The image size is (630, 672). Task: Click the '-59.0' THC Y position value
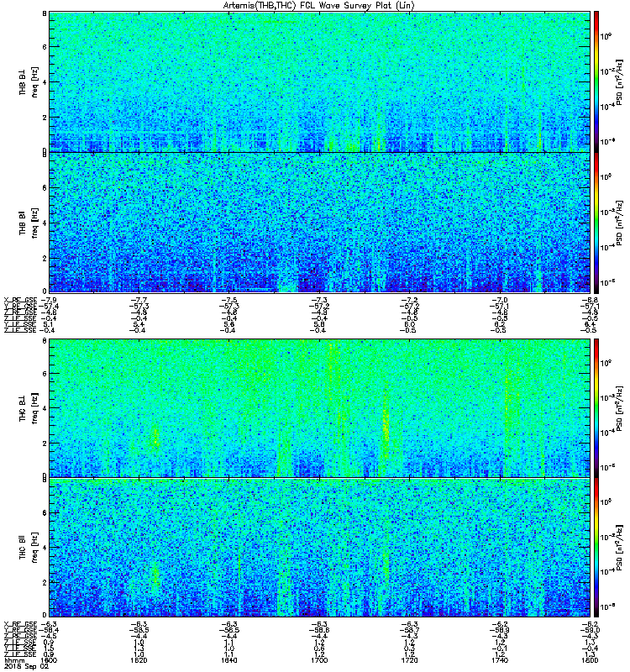(591, 631)
